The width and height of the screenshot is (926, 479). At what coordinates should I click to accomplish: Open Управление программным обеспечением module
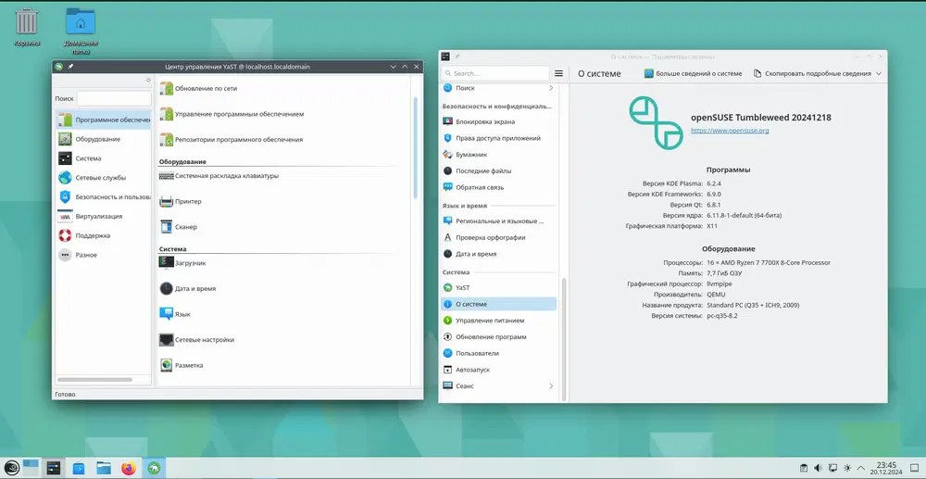click(x=231, y=114)
